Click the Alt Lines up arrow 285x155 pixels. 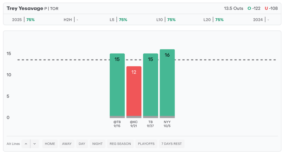pyautogui.click(x=26, y=144)
